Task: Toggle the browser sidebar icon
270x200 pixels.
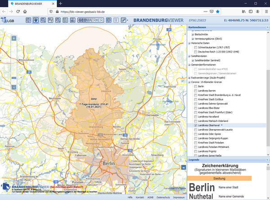Action: point(251,12)
